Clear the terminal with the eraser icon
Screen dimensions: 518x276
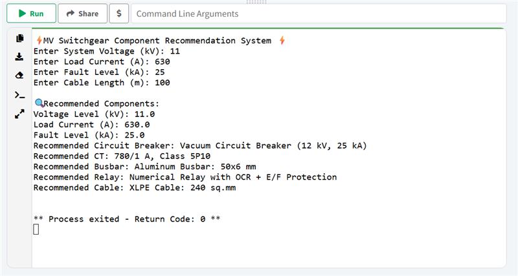(x=19, y=76)
